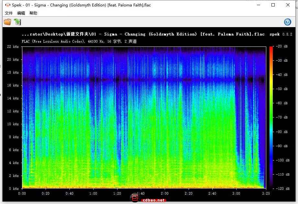This screenshot has width=298, height=204.
Task: Click the 20 kHz frequency label
Action: [x=13, y=59]
